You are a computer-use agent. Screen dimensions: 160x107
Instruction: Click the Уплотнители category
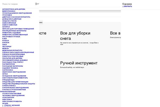(x=8, y=97)
